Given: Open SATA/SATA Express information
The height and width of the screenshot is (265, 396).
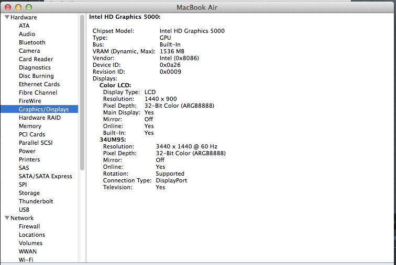Looking at the screenshot, I should pos(45,176).
